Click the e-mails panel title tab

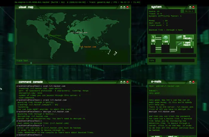point(156,81)
